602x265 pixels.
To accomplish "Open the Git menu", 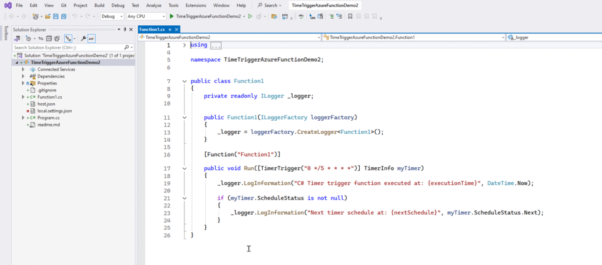I will click(63, 5).
